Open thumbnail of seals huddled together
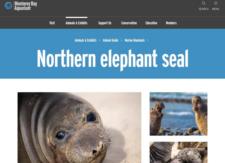Viewport: 225px width, 163px height. tap(178, 152)
